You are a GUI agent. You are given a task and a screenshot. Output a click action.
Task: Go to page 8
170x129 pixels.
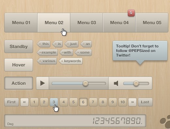(103, 102)
